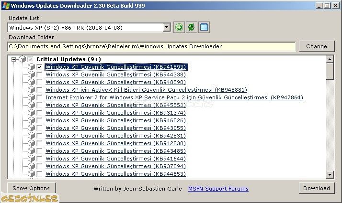Viewport: 342px width, 203px height.
Task: Open the KB941644 update link
Action: pyautogui.click(x=116, y=159)
